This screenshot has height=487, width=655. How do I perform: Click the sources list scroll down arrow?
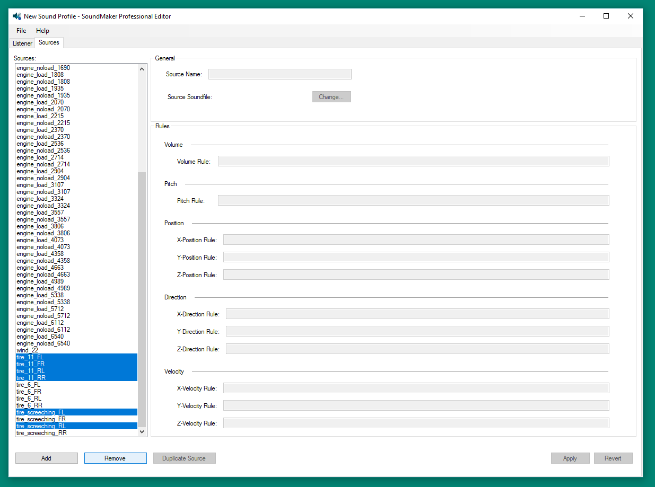[x=142, y=432]
